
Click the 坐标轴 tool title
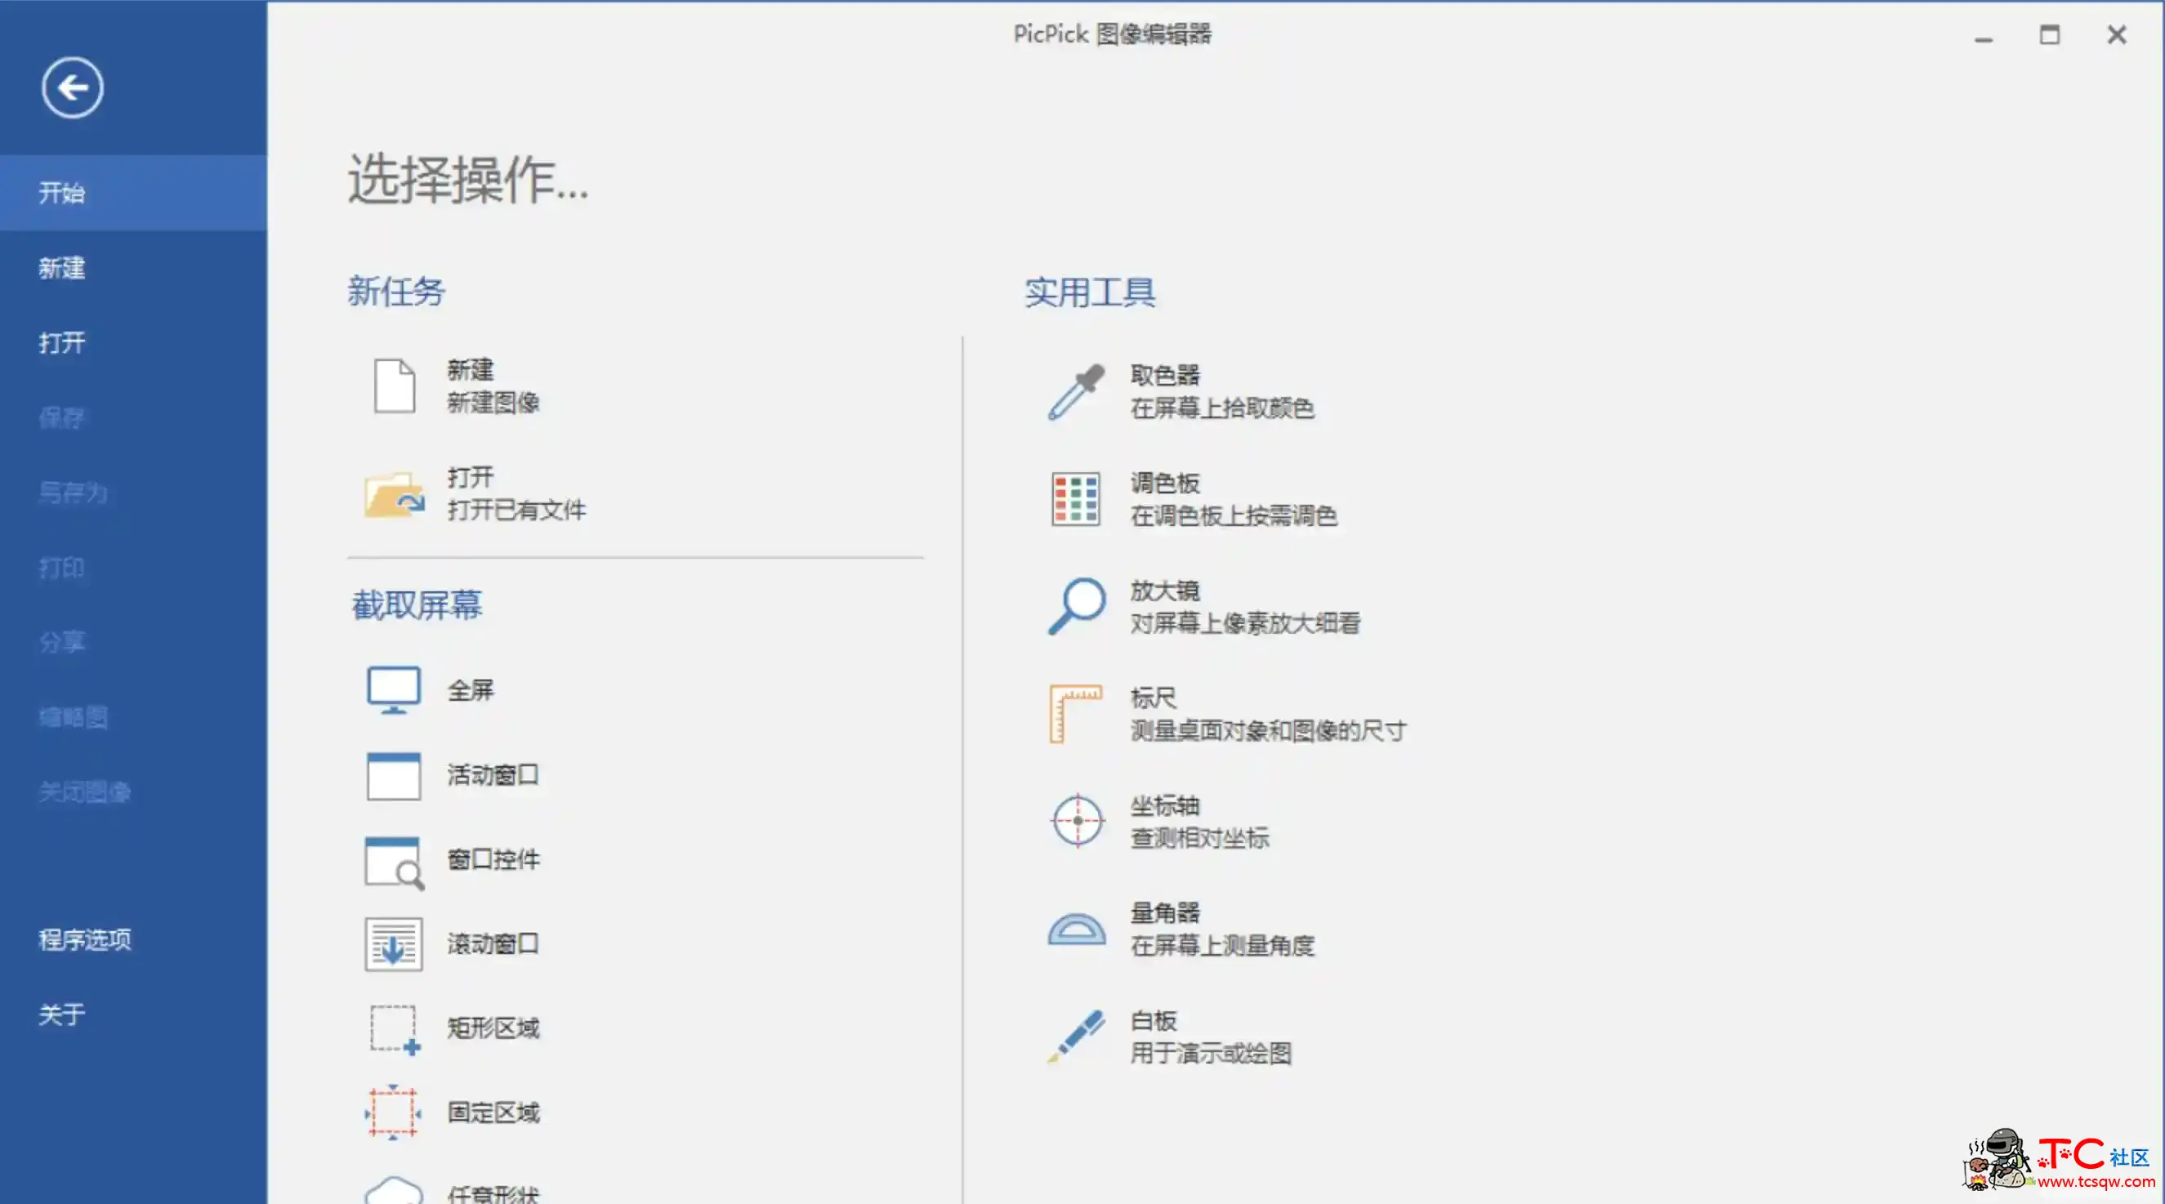(x=1165, y=805)
